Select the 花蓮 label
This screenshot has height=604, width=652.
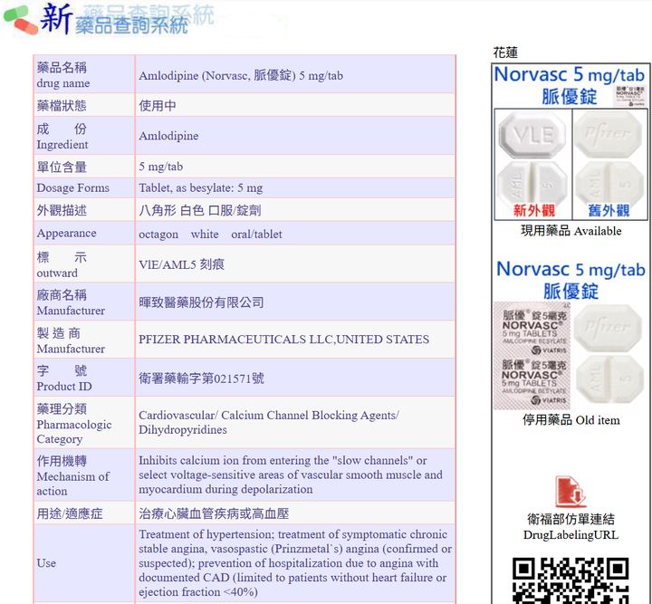505,53
